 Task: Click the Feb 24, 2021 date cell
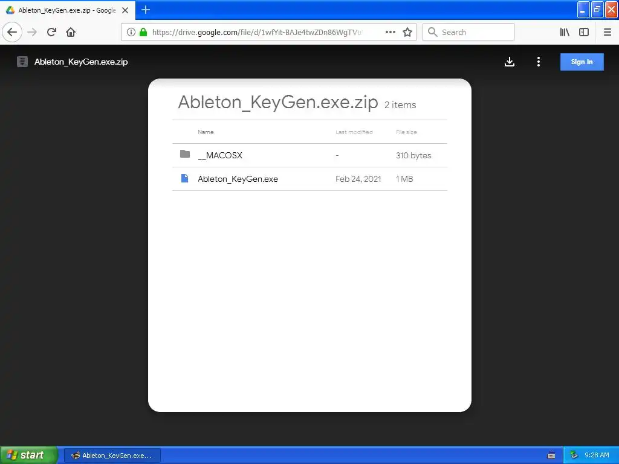point(358,179)
